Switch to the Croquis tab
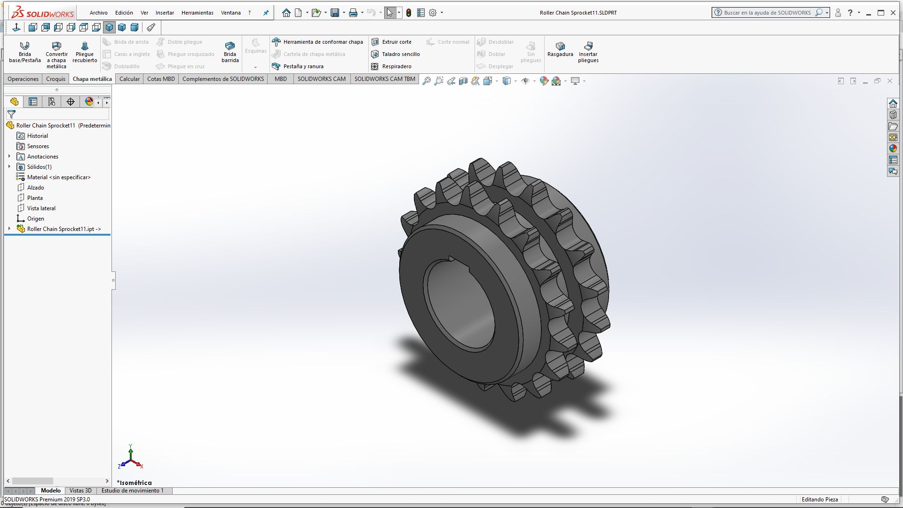The height and width of the screenshot is (508, 903). [x=55, y=79]
